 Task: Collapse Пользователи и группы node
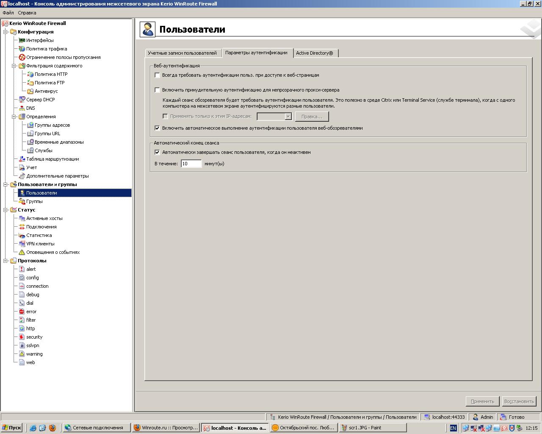point(6,184)
